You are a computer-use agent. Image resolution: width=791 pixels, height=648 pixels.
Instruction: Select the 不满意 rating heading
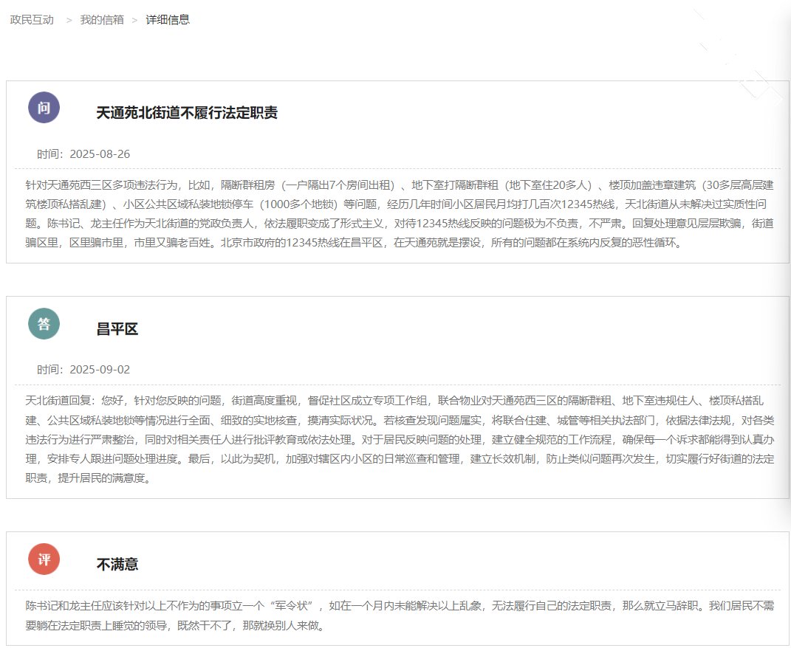click(x=117, y=565)
